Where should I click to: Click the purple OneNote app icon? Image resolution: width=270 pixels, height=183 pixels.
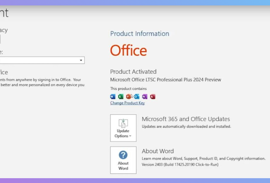(x=145, y=97)
